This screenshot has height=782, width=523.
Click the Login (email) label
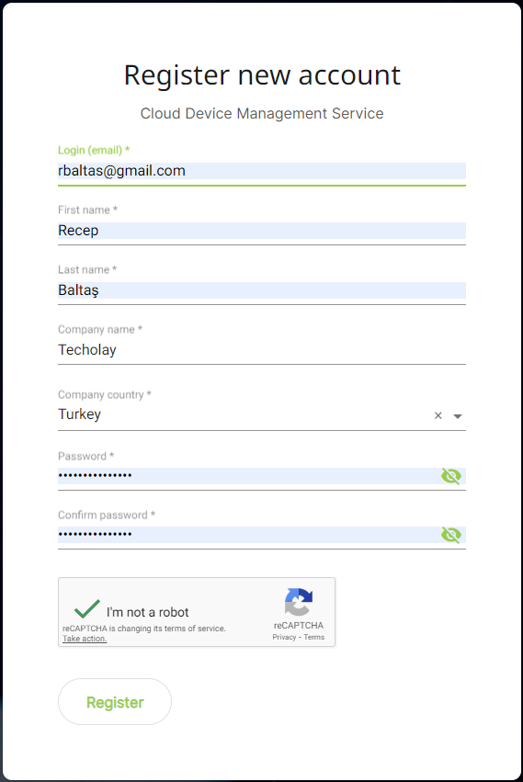(94, 150)
